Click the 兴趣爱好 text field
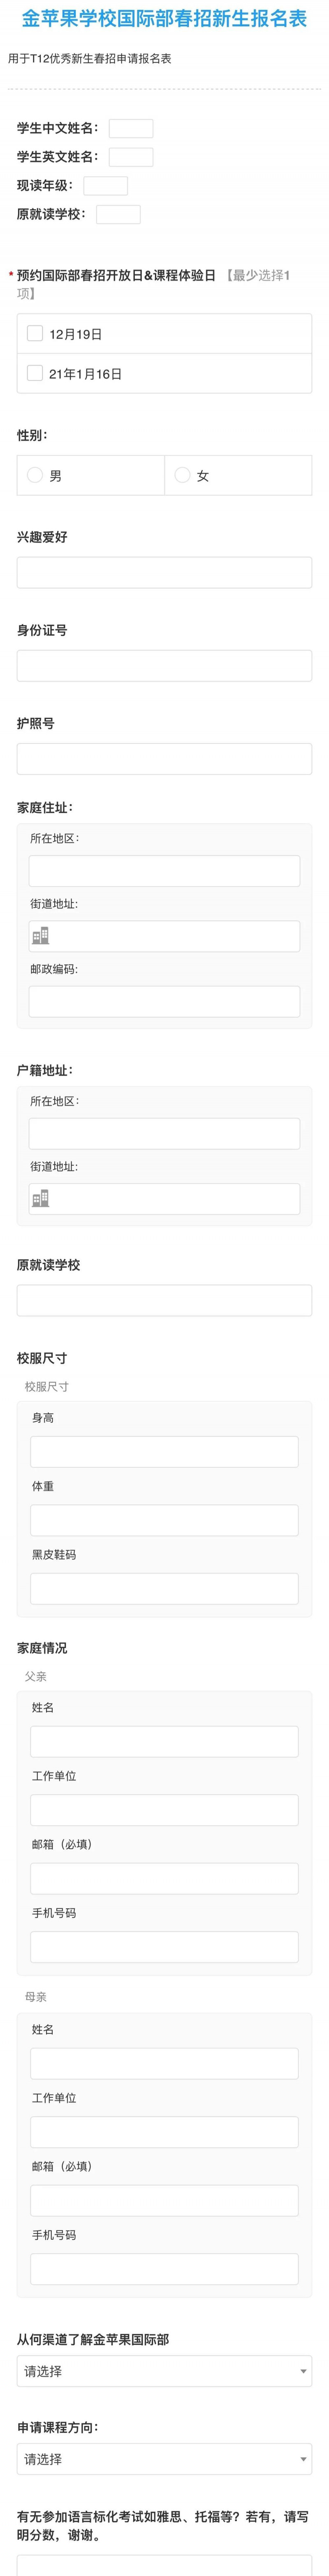 164,572
